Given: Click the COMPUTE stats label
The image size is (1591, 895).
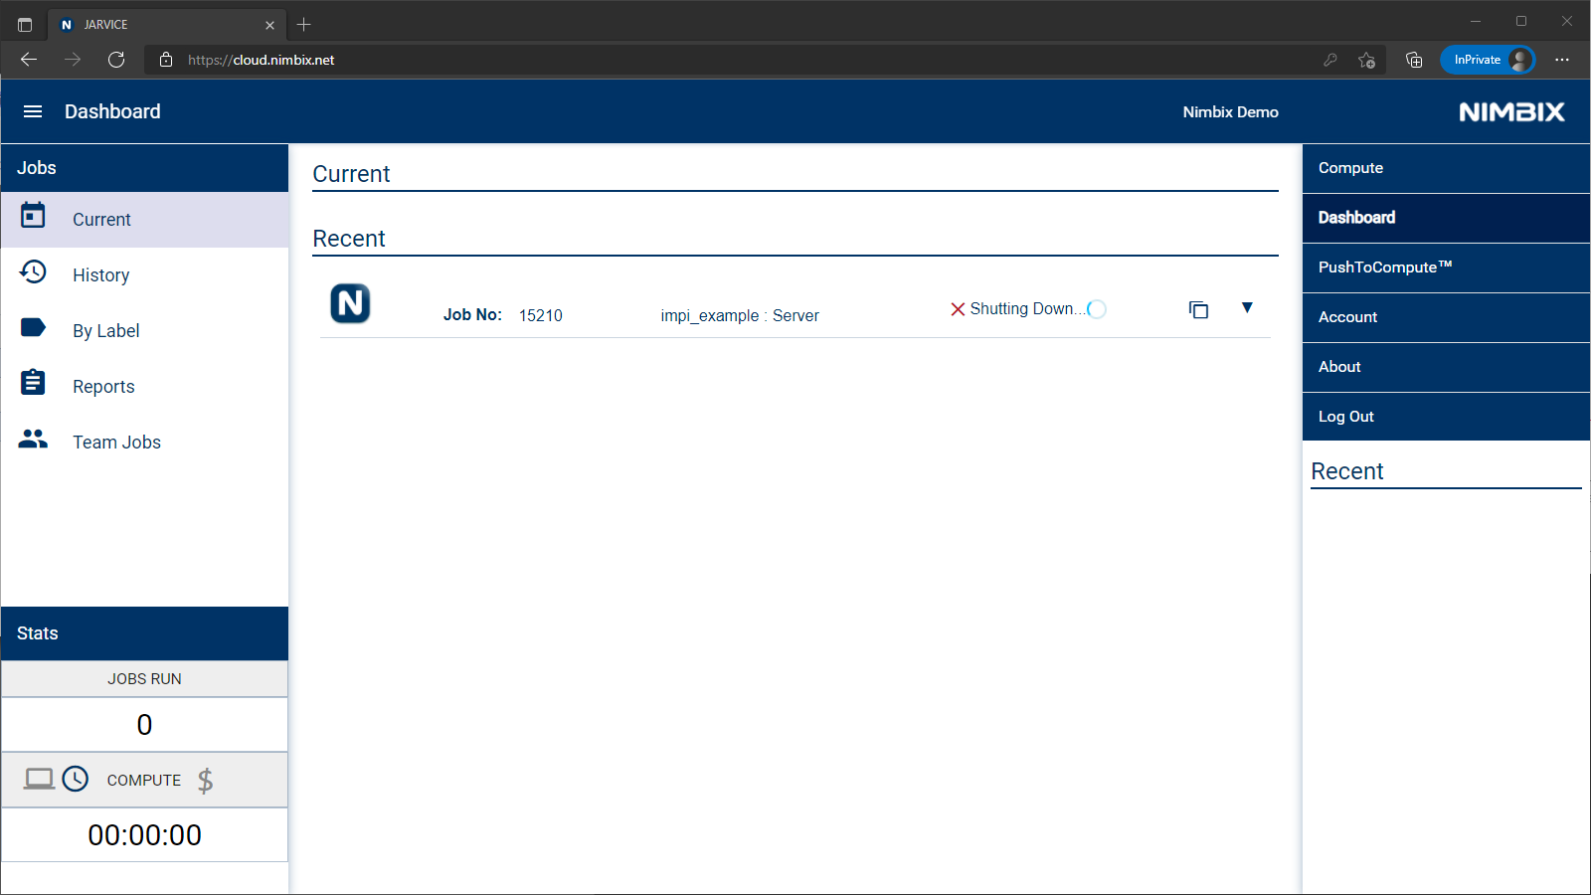Looking at the screenshot, I should [x=144, y=781].
